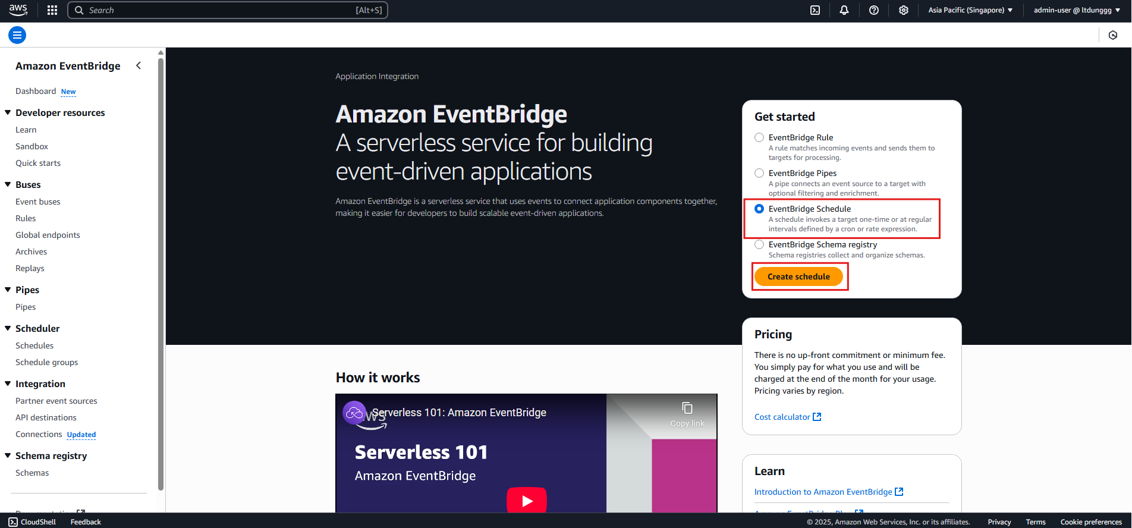Screen dimensions: 1132x528
Task: Open the hexagon panel icon at right
Action: [x=1113, y=35]
